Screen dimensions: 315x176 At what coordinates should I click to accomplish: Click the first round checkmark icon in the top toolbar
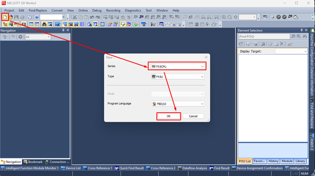click(x=278, y=17)
